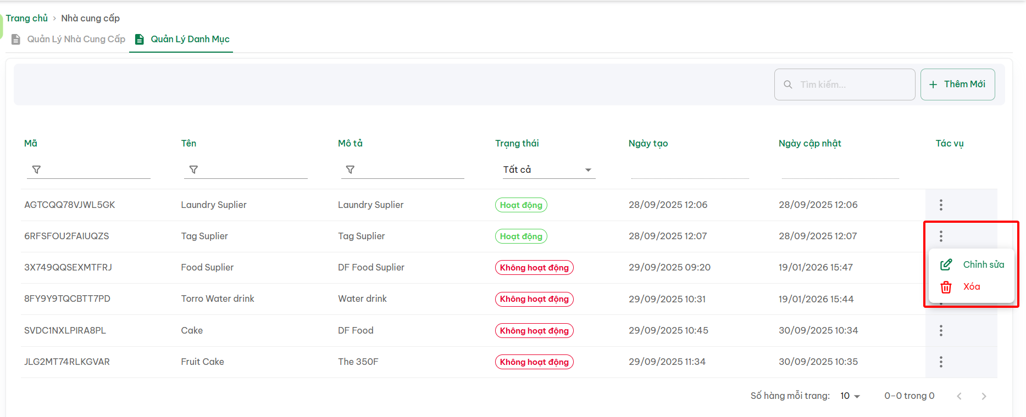Open the three-dot menu for Cake row
Image resolution: width=1026 pixels, height=417 pixels.
coord(941,330)
